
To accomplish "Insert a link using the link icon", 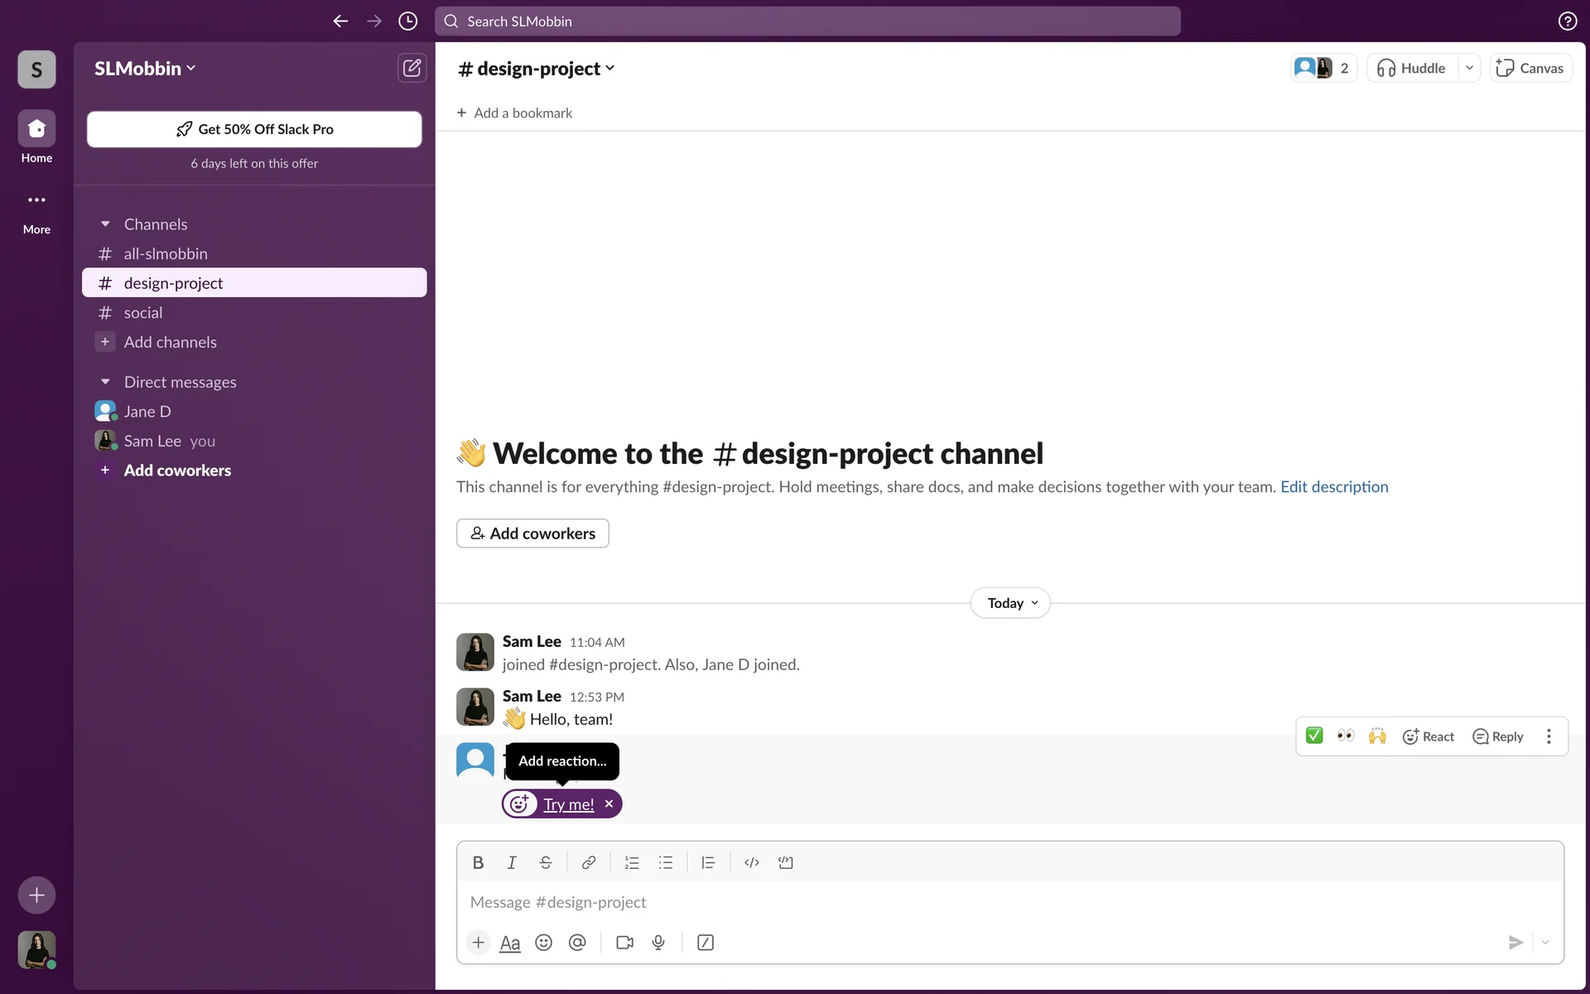I will point(588,862).
